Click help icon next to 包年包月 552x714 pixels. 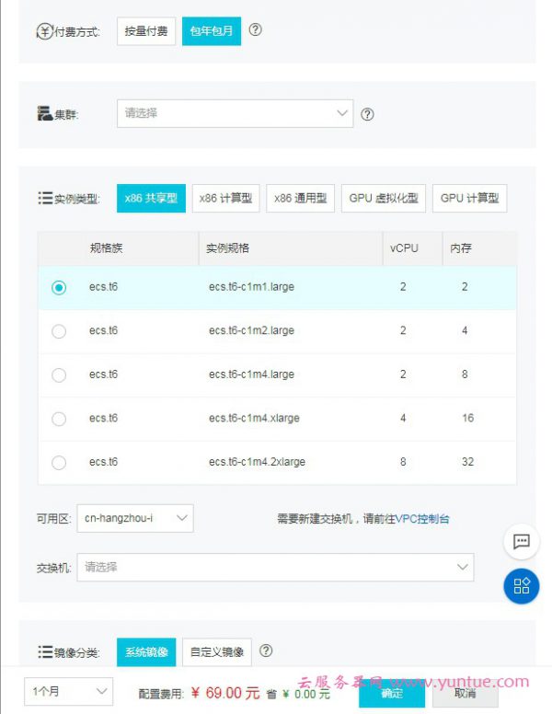(256, 30)
